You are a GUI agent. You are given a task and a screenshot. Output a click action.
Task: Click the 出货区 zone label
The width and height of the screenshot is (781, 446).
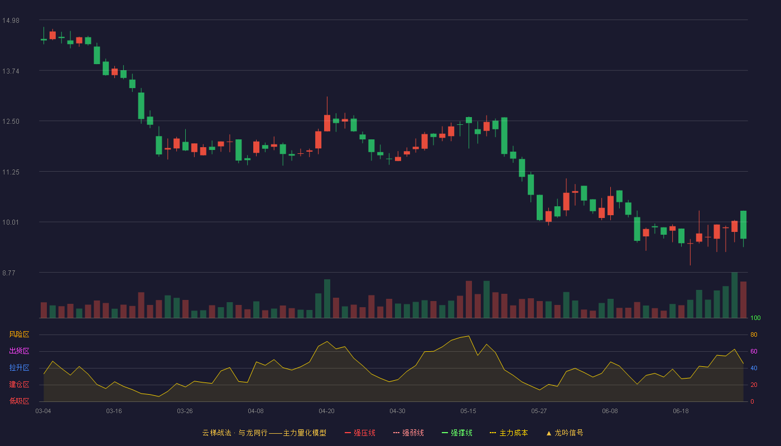click(x=19, y=351)
